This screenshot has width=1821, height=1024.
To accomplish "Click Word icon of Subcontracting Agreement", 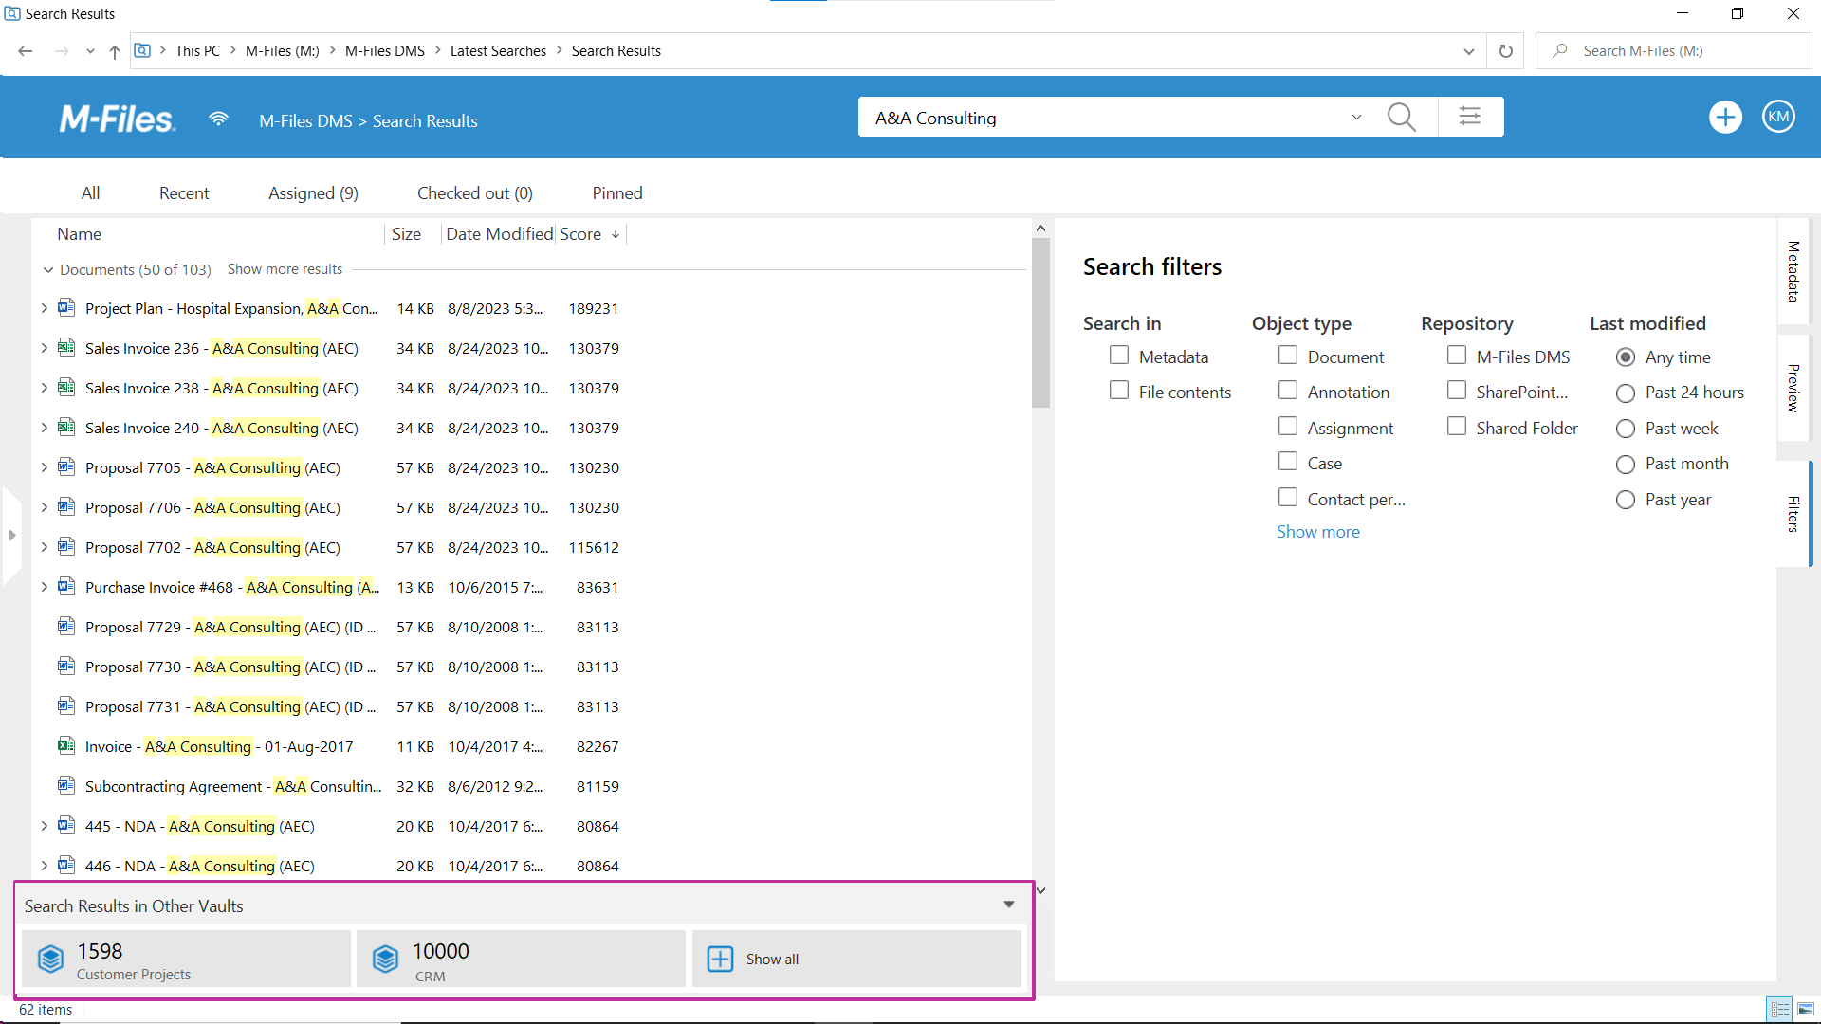I will coord(66,785).
